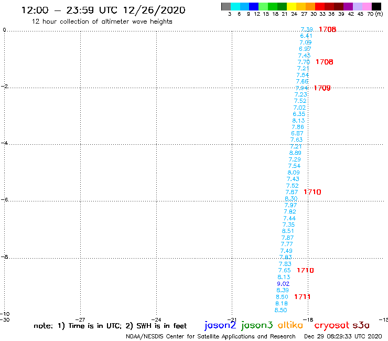Click the 7.66 wave height value

302,81
